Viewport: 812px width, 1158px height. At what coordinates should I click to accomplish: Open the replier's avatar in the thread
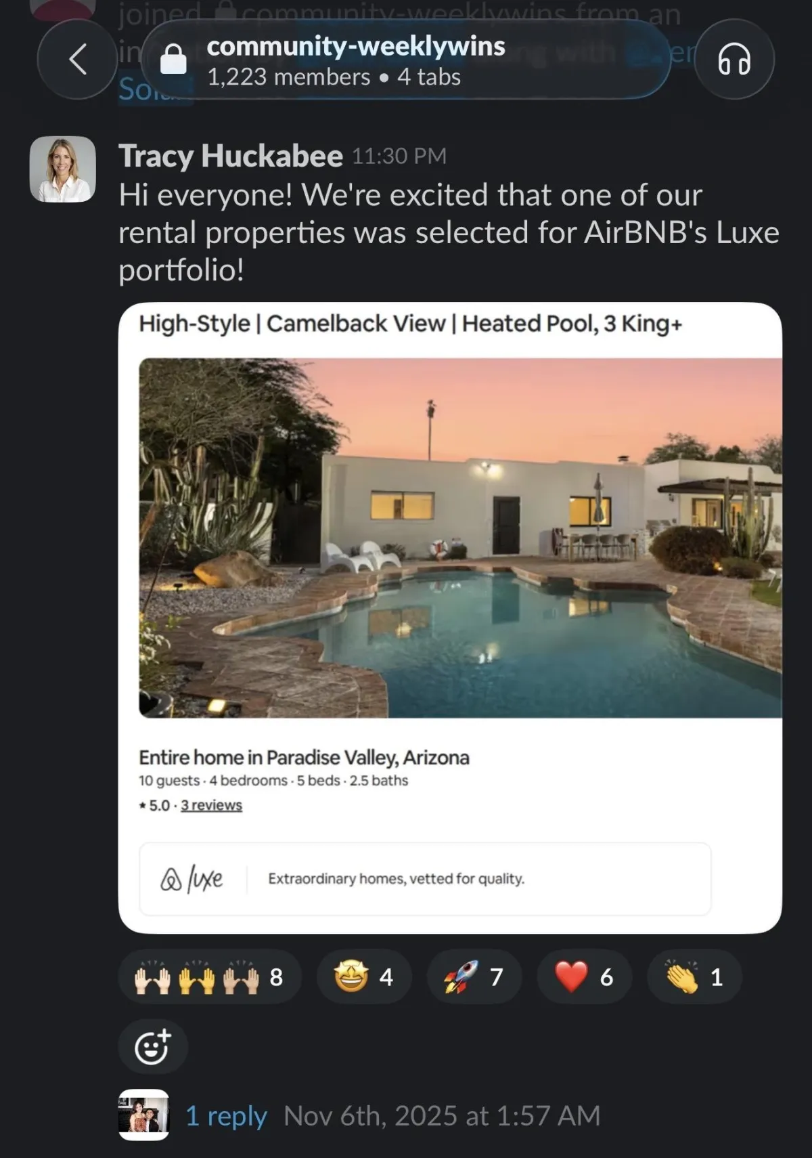[x=143, y=1115]
